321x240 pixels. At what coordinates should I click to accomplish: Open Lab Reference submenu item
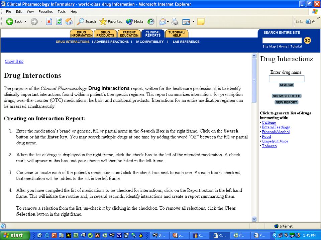(186, 42)
